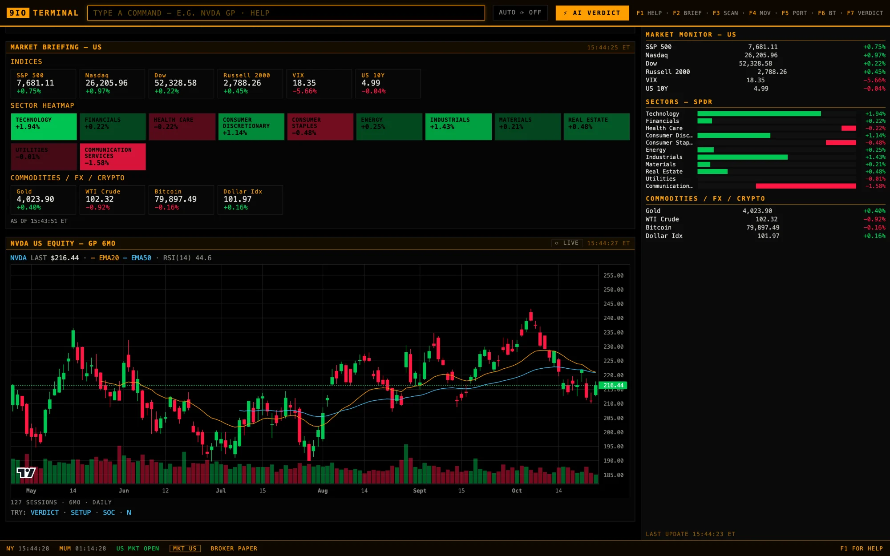Open F7 VERDICT shortcut
This screenshot has width=890, height=556.
865,13
